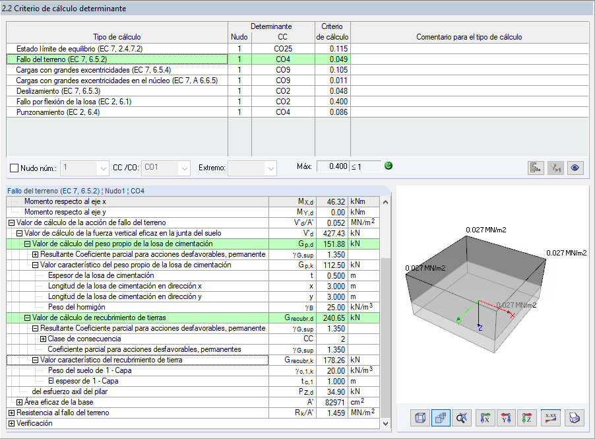Screen dimensions: 595x439
Task: Show the wireframe view of the foundation
Action: point(420,418)
